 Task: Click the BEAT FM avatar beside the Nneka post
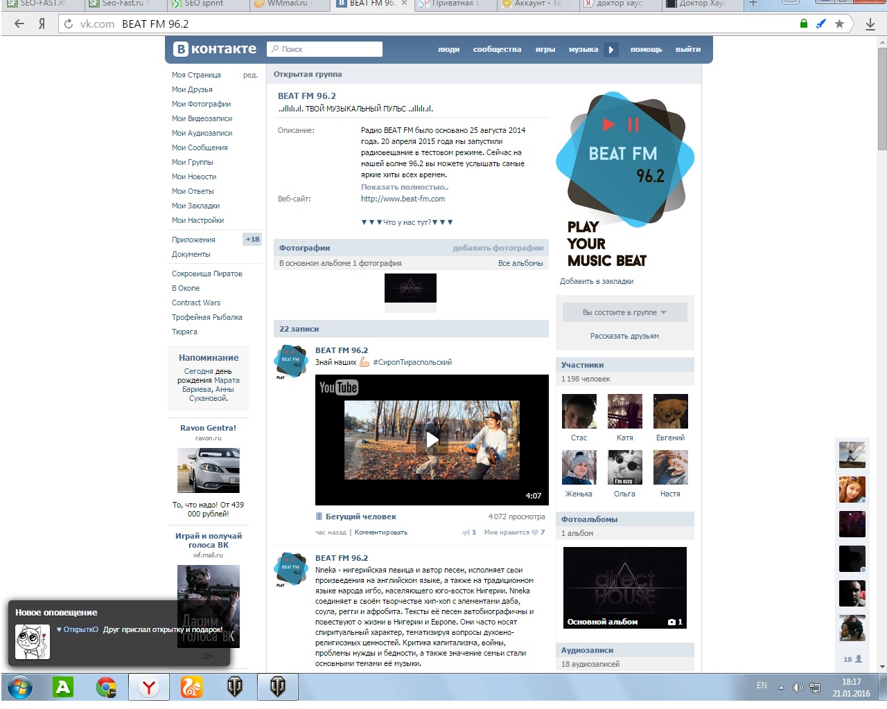coord(291,569)
